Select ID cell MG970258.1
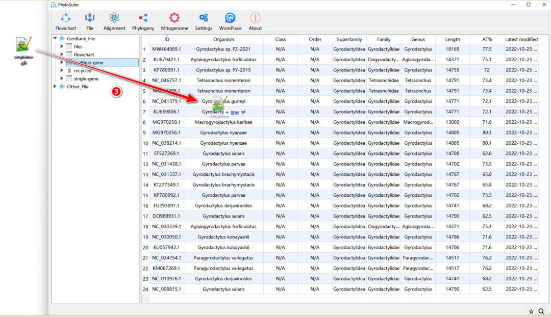Screen dimensions: 551x317 point(166,122)
